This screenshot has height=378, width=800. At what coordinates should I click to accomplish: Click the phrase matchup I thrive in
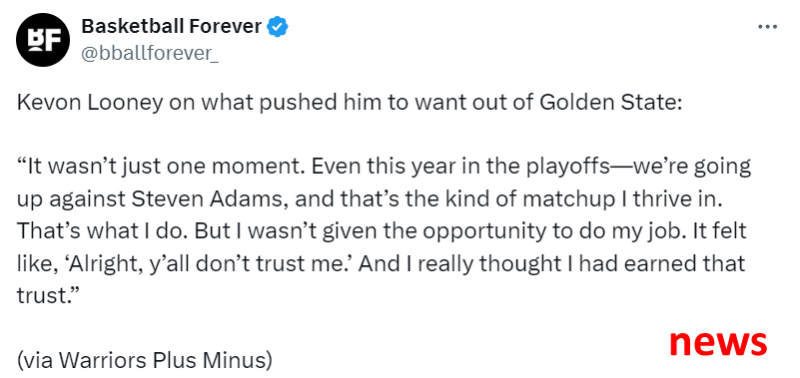click(599, 199)
